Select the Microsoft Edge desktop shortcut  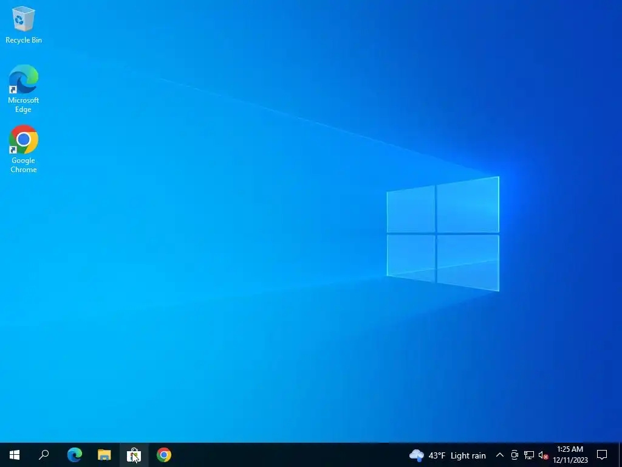[24, 89]
